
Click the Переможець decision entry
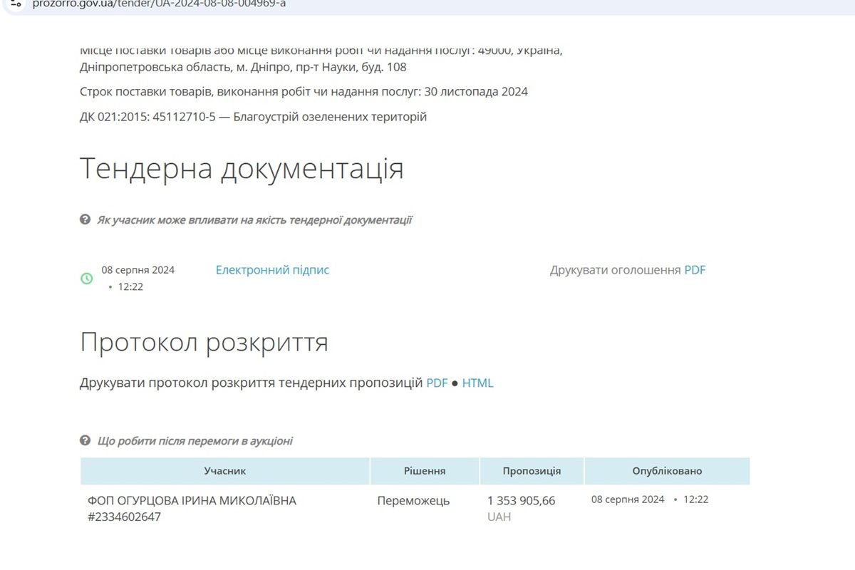coord(413,501)
